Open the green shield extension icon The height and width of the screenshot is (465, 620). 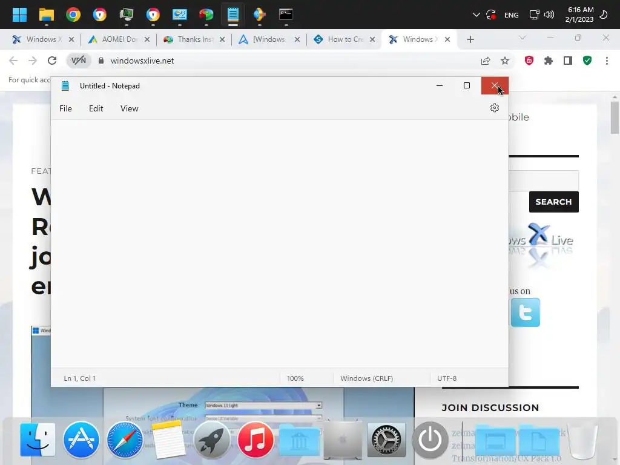[x=587, y=61]
